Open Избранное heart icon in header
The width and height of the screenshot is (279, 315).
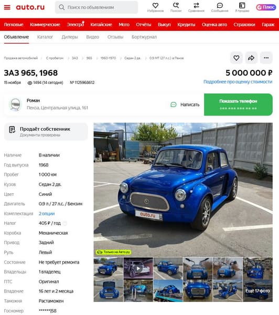[x=155, y=6]
